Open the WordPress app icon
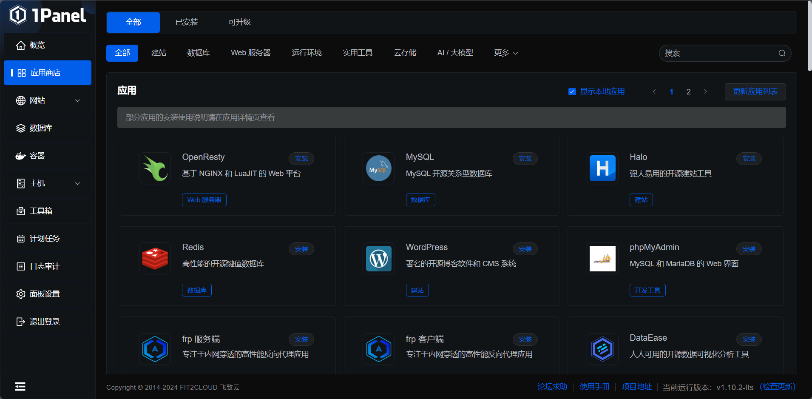 379,259
